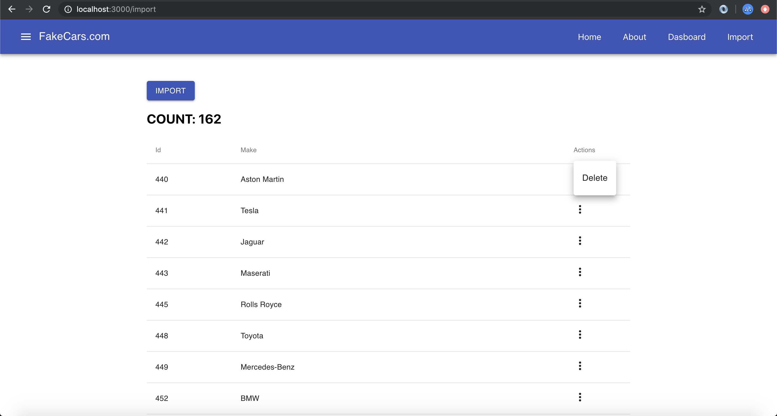This screenshot has width=777, height=416.
Task: Click the FakeCars.com site title
Action: [74, 36]
